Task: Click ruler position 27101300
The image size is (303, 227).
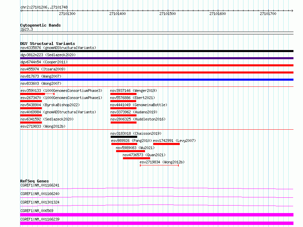Action: coord(67,14)
